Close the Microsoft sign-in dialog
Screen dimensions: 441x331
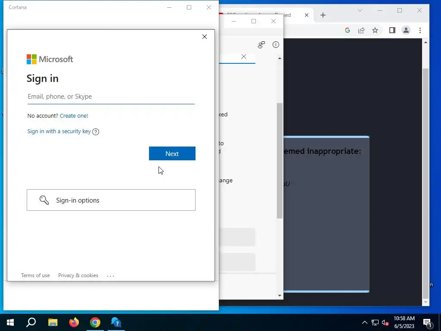205,37
